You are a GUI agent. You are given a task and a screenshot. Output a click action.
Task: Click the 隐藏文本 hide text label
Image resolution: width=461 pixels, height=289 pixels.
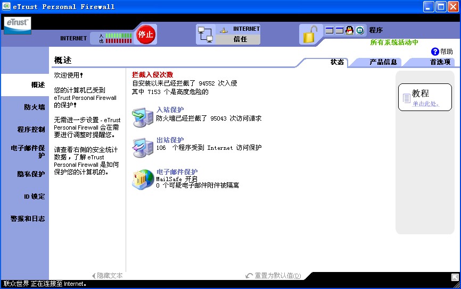pyautogui.click(x=110, y=276)
